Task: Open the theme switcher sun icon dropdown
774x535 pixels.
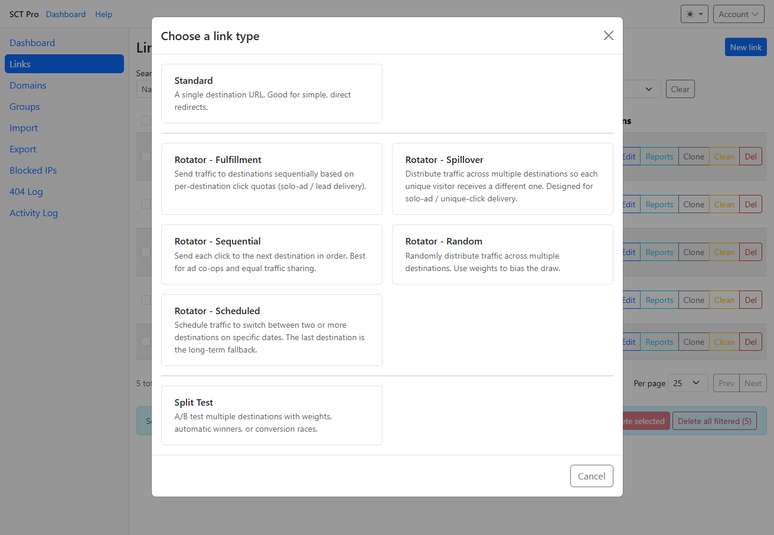Action: tap(694, 14)
